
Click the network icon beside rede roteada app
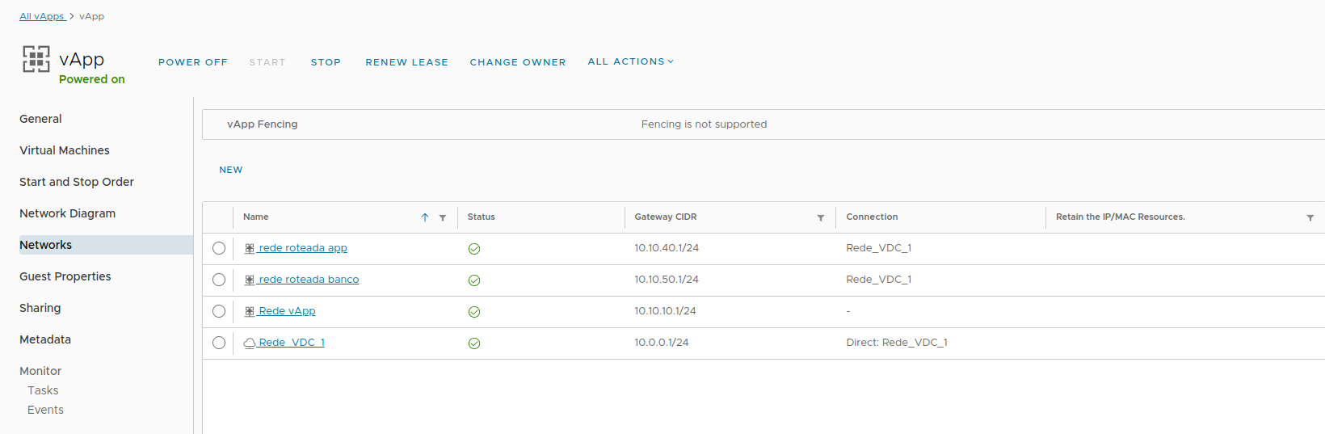click(250, 248)
